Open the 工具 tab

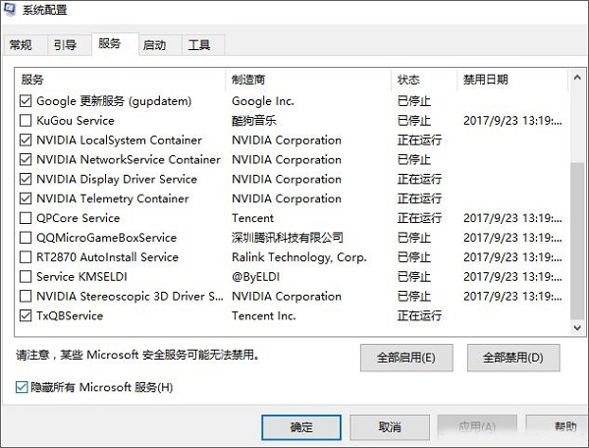tap(199, 45)
